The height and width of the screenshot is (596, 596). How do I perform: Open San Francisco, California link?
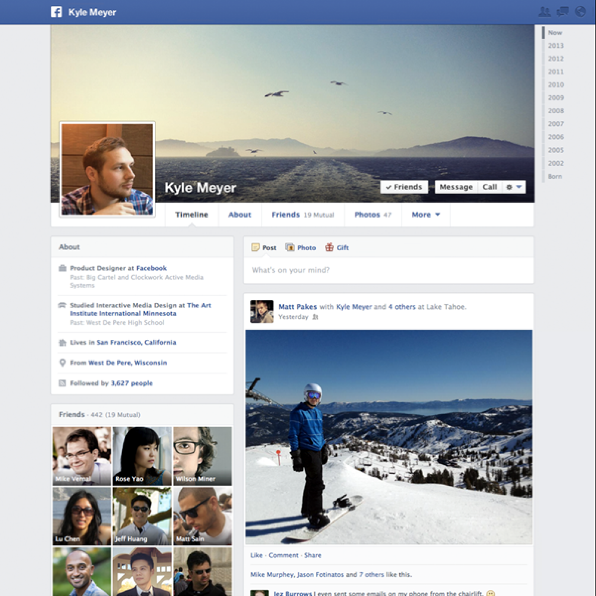[x=136, y=342]
